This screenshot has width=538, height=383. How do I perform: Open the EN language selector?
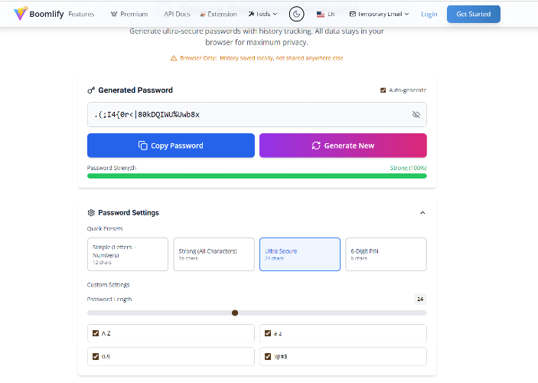tap(325, 14)
